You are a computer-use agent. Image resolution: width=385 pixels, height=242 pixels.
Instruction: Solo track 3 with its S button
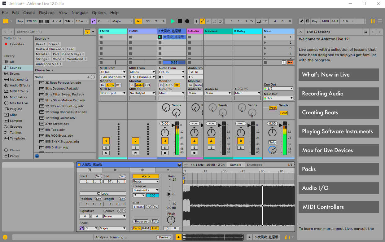coord(165,147)
